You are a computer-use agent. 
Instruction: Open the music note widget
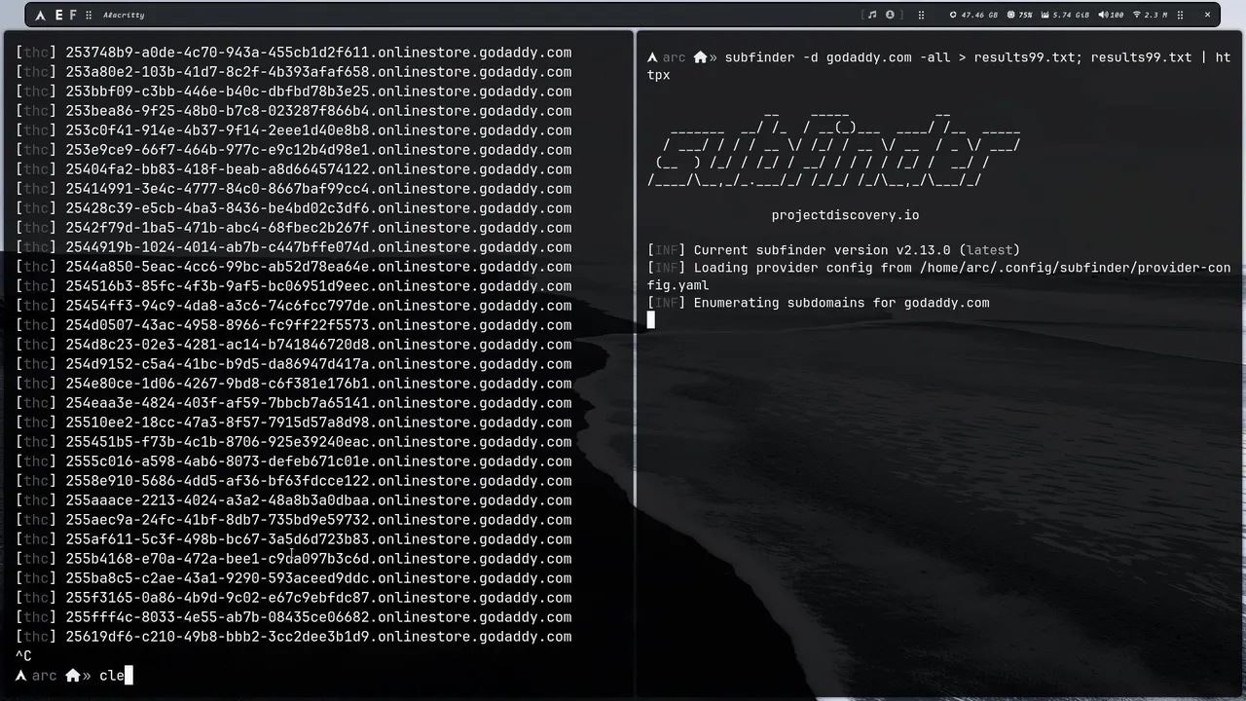(x=872, y=15)
